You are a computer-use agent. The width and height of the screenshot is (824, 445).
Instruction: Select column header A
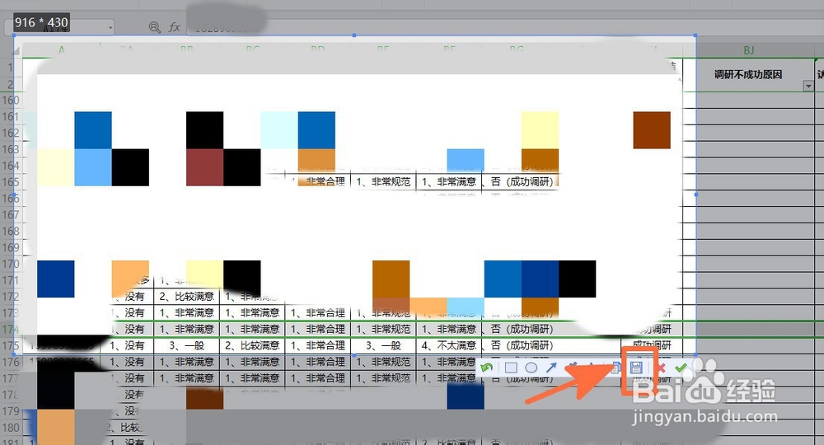tap(62, 50)
